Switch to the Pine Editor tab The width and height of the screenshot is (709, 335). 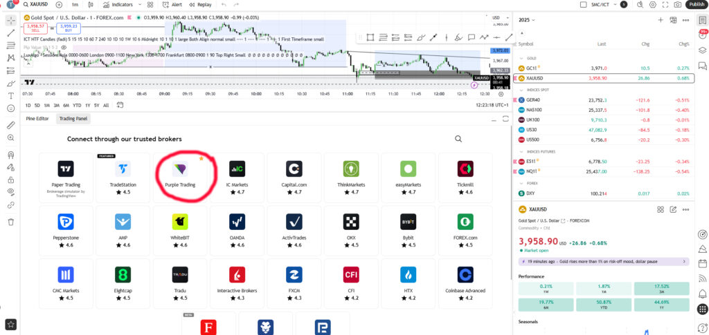(38, 119)
